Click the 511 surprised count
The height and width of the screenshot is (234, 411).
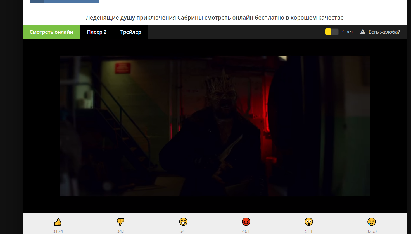(309, 231)
